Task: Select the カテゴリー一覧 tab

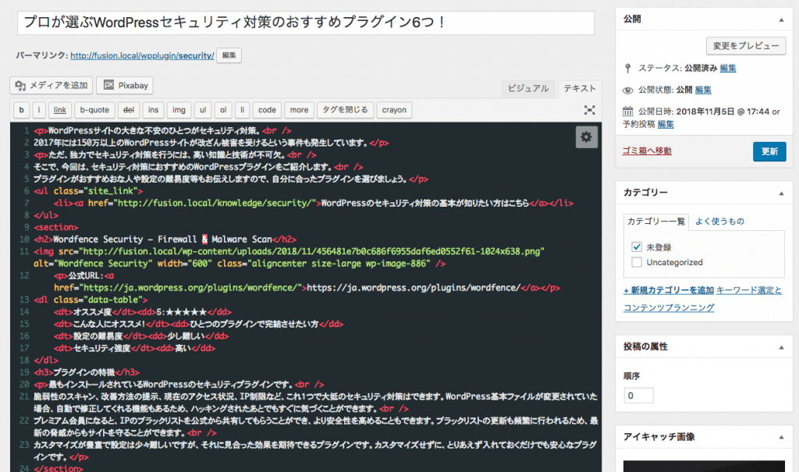Action: coord(655,222)
